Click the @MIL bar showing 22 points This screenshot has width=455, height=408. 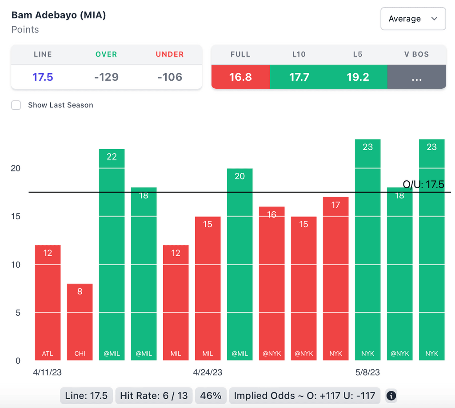[112, 254]
